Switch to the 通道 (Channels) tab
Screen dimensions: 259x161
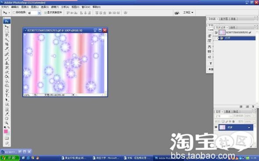228,112
